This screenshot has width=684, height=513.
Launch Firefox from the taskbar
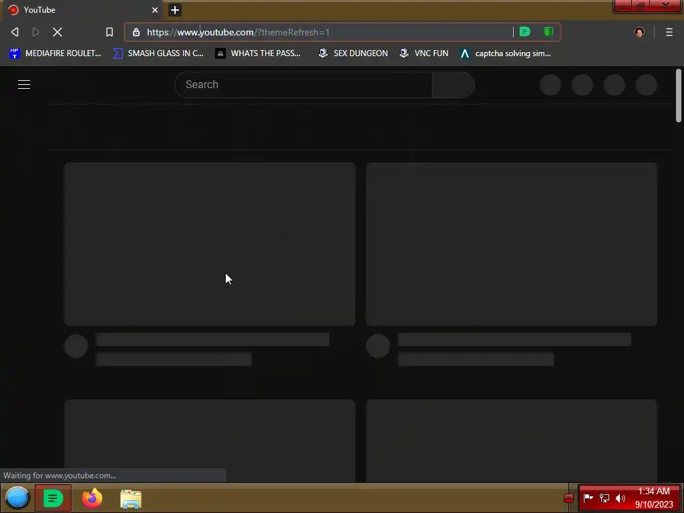[x=92, y=498]
